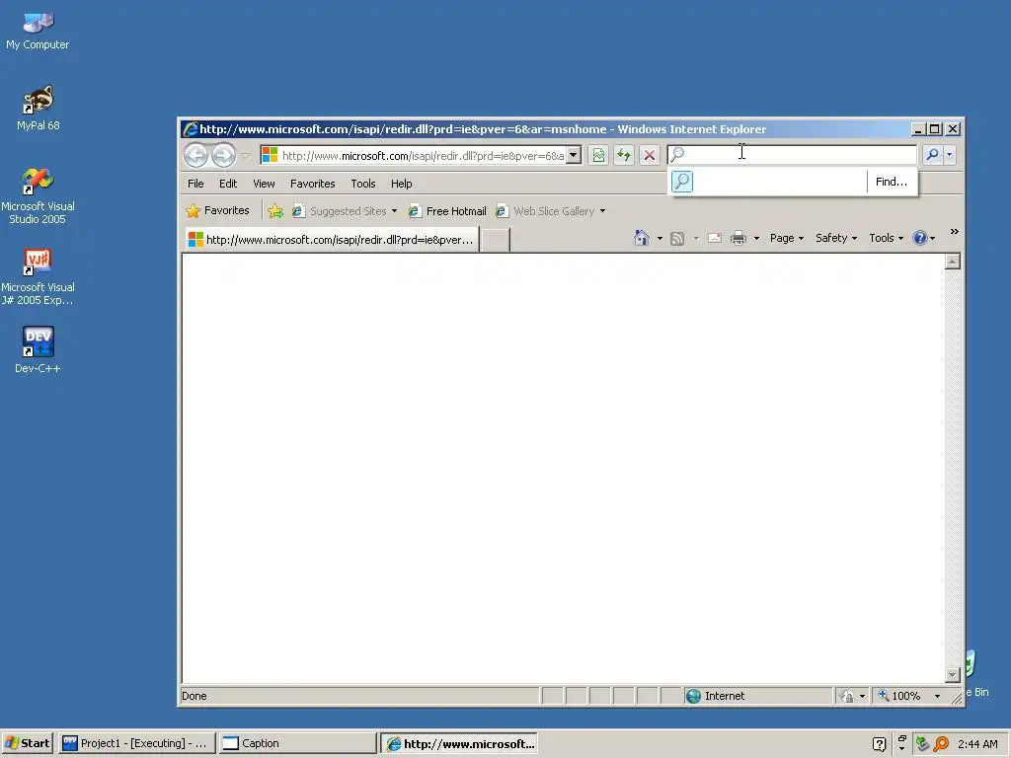The image size is (1011, 758).
Task: Select Microsoft Visual J# 2005 desktop icon
Action: point(38,276)
